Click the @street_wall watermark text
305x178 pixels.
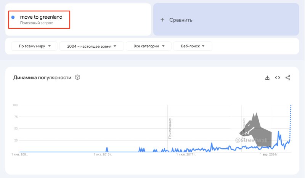tap(252, 140)
